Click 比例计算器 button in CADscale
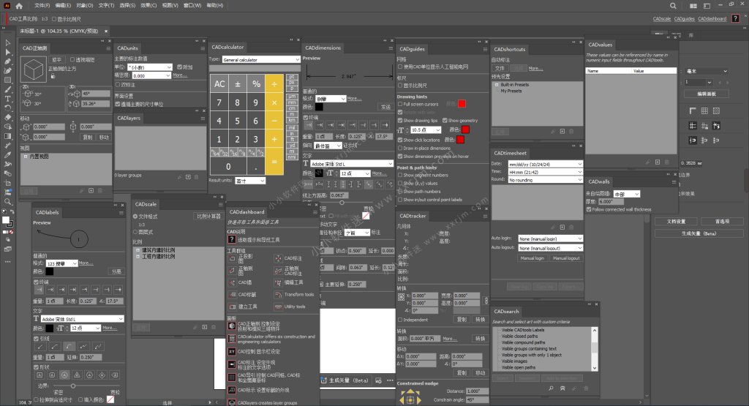Screen dimensions: 749x406 (208, 216)
